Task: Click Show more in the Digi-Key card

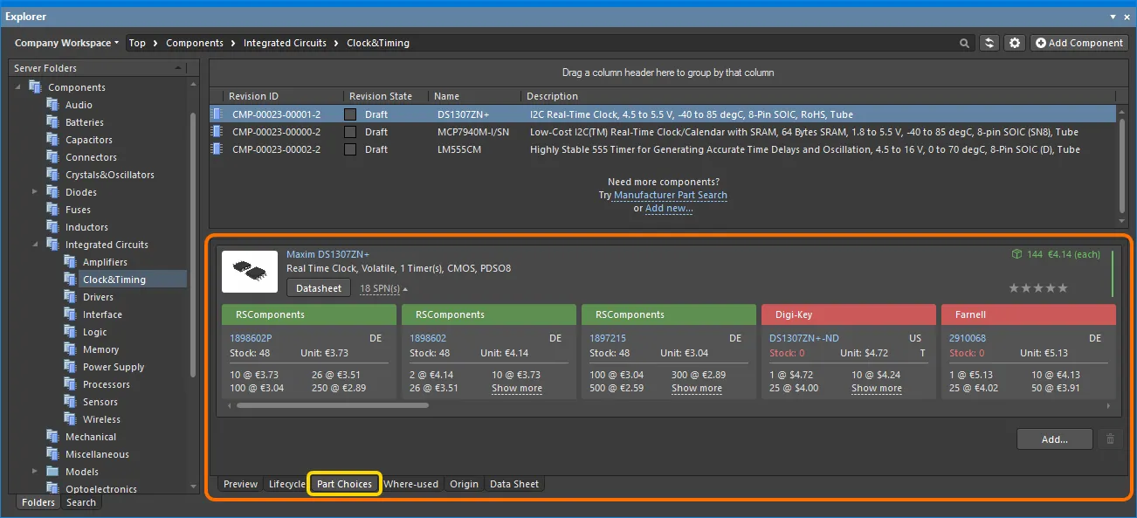Action: [x=877, y=389]
